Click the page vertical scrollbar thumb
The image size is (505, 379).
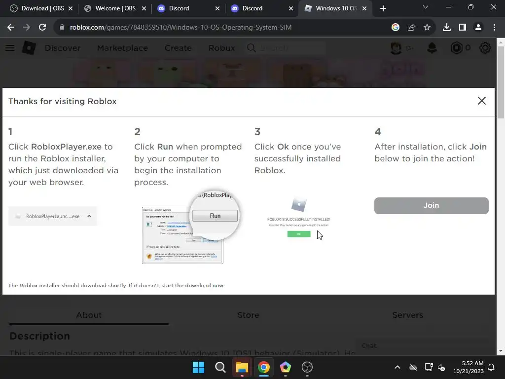[501, 82]
